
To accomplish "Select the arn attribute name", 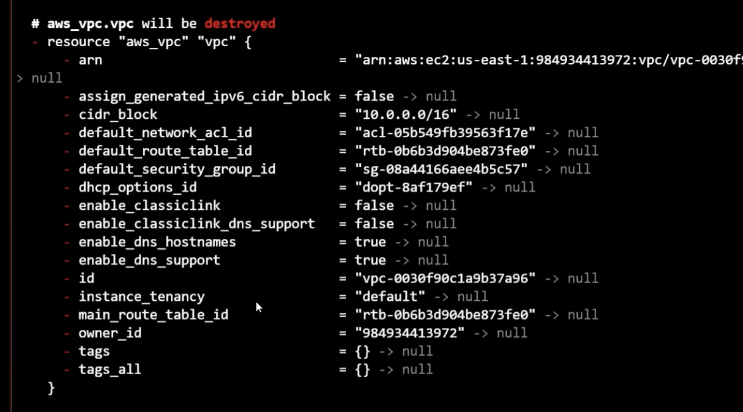I will pyautogui.click(x=90, y=60).
